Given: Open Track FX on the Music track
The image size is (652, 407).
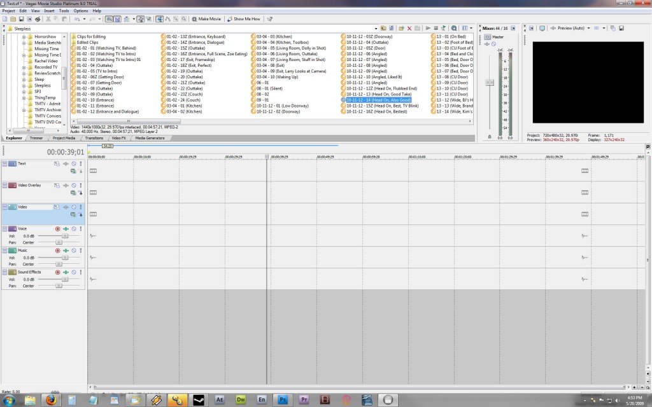Looking at the screenshot, I should (66, 251).
